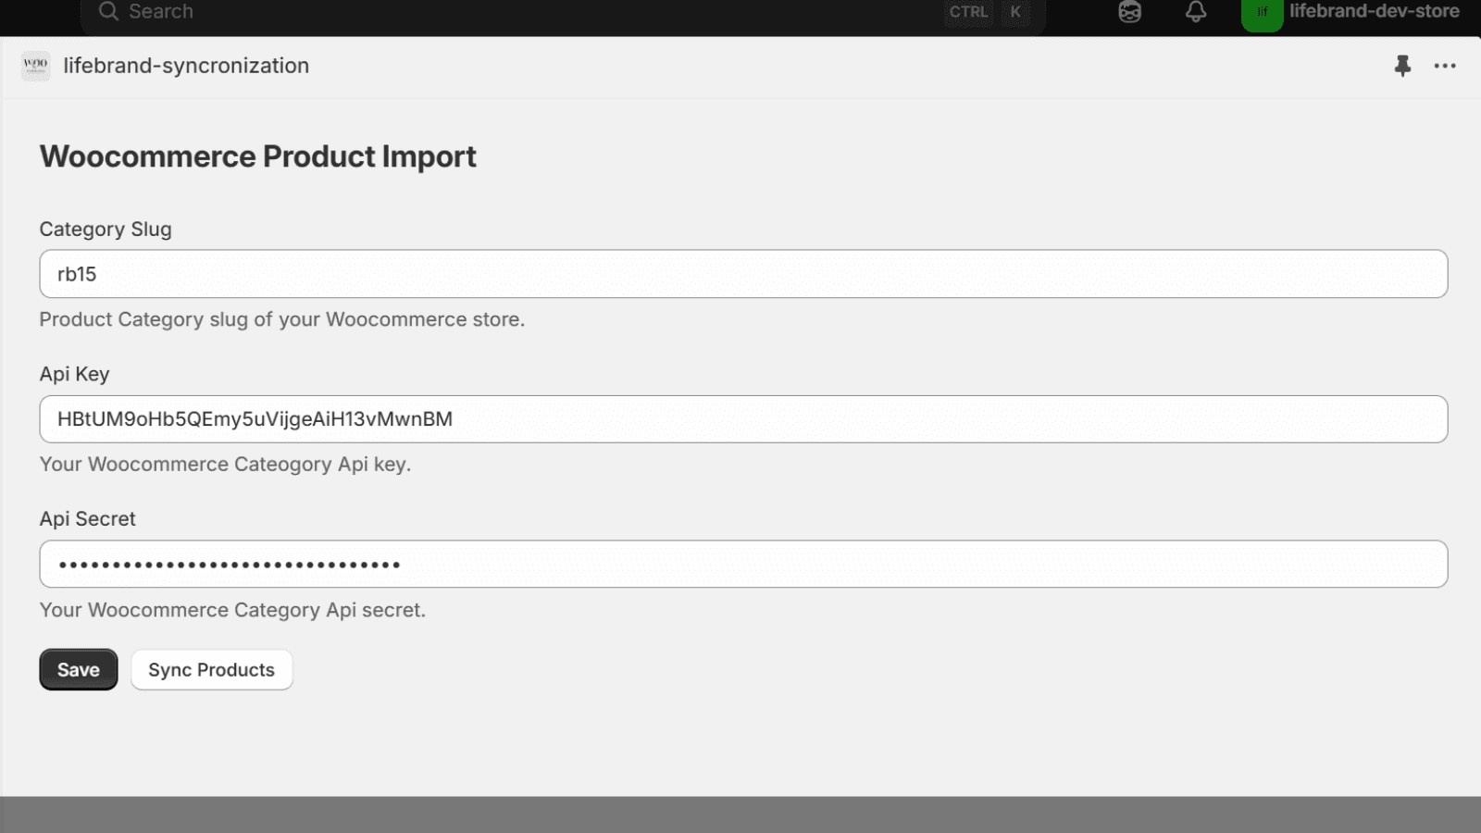Click the CTRL shortcut key badge

click(968, 12)
